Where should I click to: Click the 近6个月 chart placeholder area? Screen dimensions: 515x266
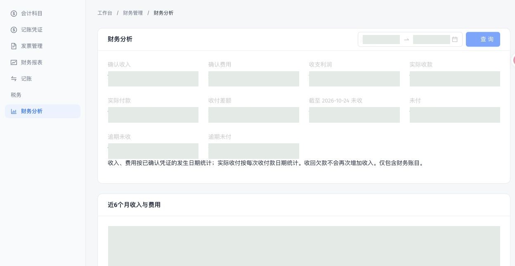click(x=304, y=246)
